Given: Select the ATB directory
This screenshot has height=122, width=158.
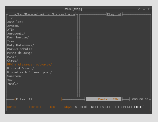Looking at the screenshot, I should coord(11,30).
